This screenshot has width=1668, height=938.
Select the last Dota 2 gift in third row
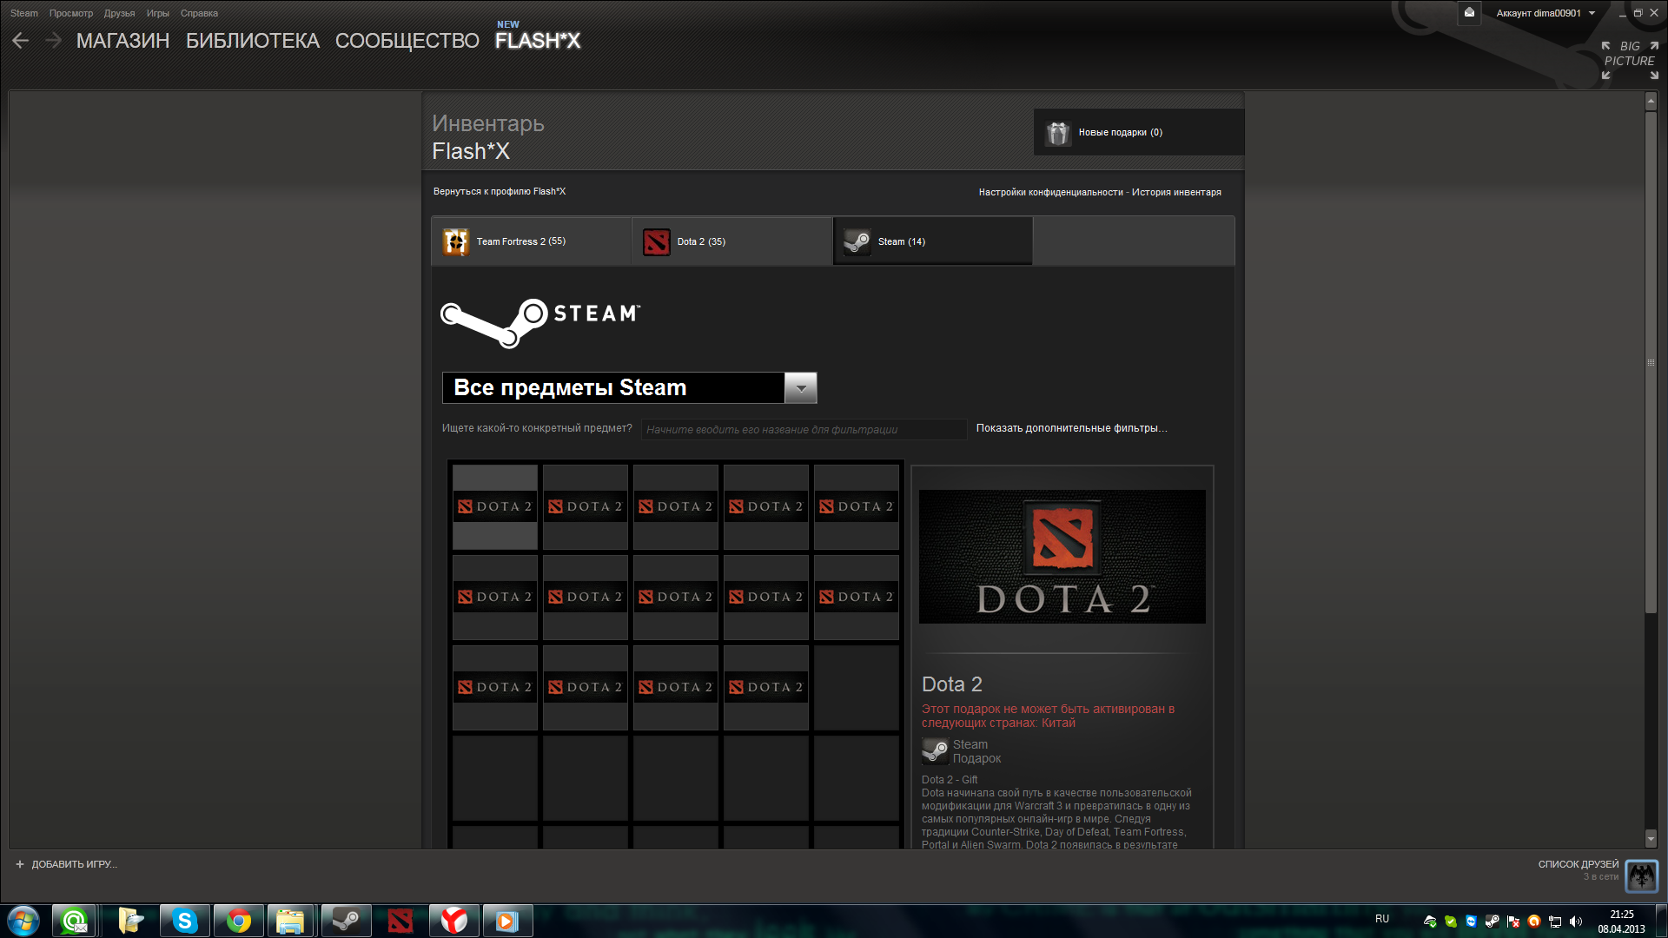coord(766,688)
